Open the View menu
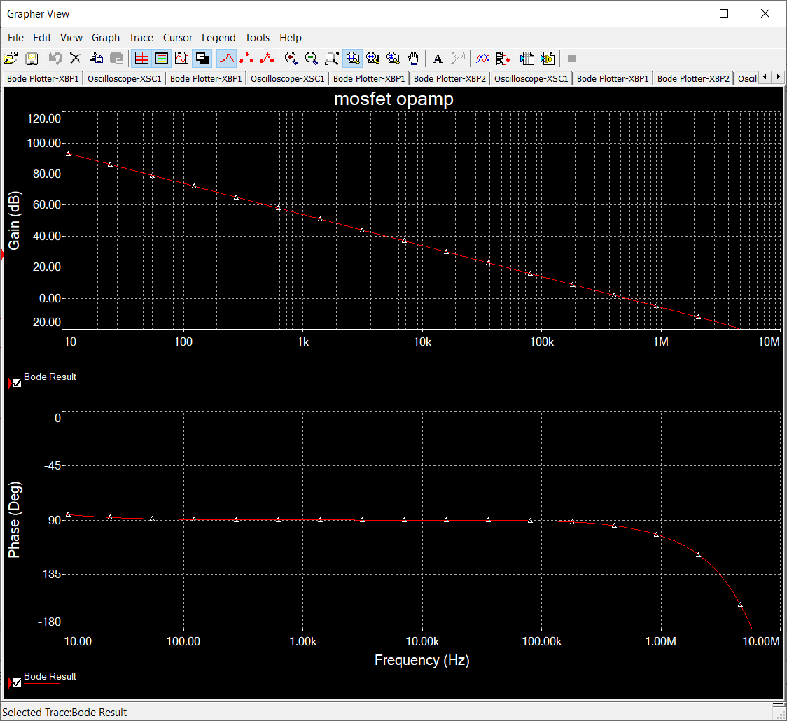The height and width of the screenshot is (721, 787). click(x=71, y=38)
